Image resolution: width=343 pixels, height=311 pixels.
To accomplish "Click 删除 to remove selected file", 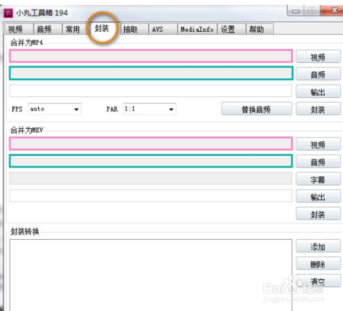I will pyautogui.click(x=318, y=264).
